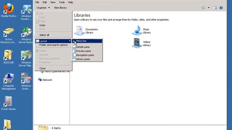Viewport: 232px width, 130px height.
Task: Open the Windows Server Backup shortcut
Action: [x=26, y=35]
